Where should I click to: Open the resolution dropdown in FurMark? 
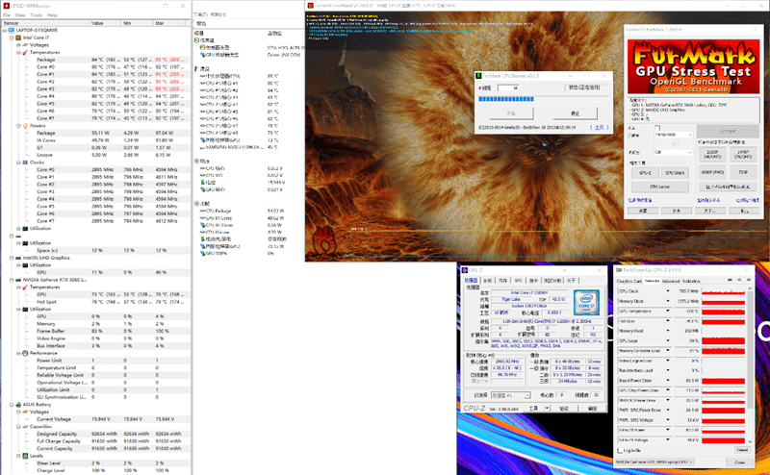(673, 135)
